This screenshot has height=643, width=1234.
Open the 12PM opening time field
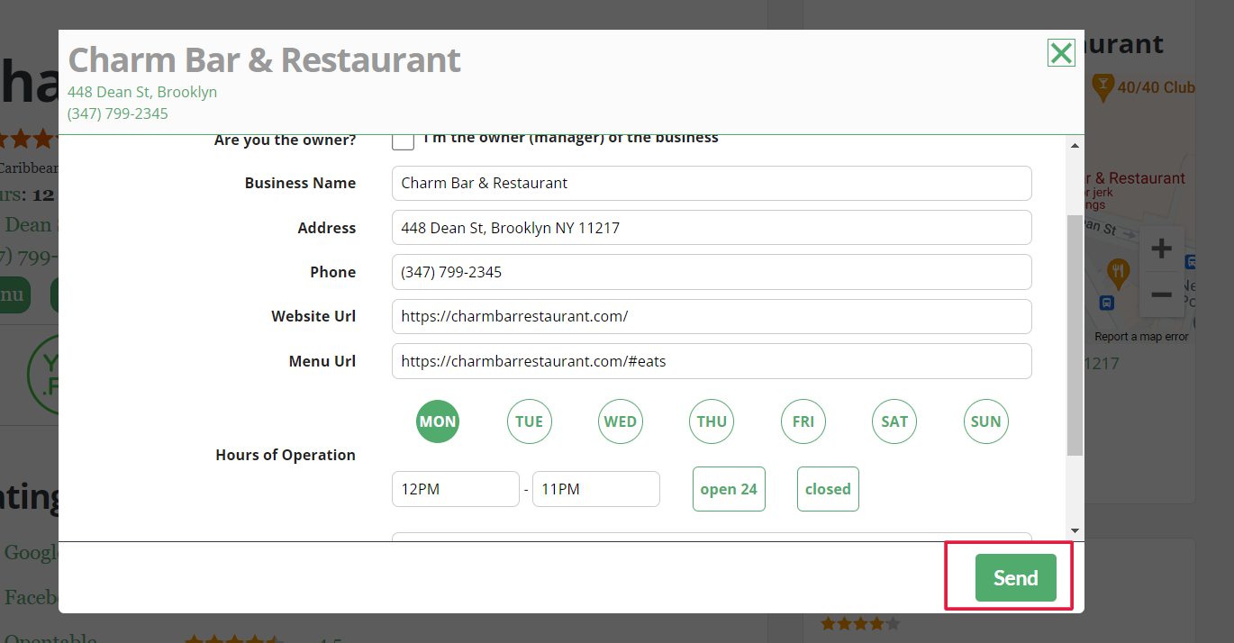456,489
